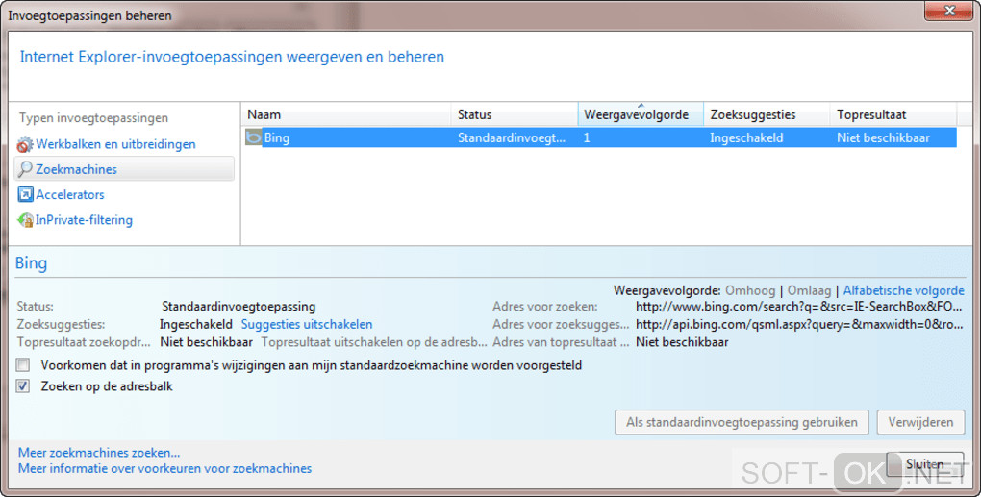981x497 pixels.
Task: Click the Bing logo icon in list
Action: click(x=253, y=137)
